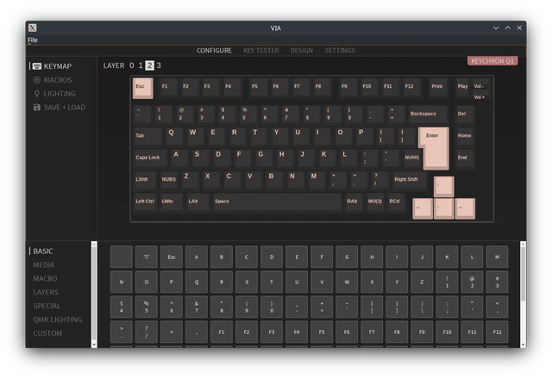Select the F12 key on keyboard layout
552x378 pixels.
pyautogui.click(x=411, y=87)
